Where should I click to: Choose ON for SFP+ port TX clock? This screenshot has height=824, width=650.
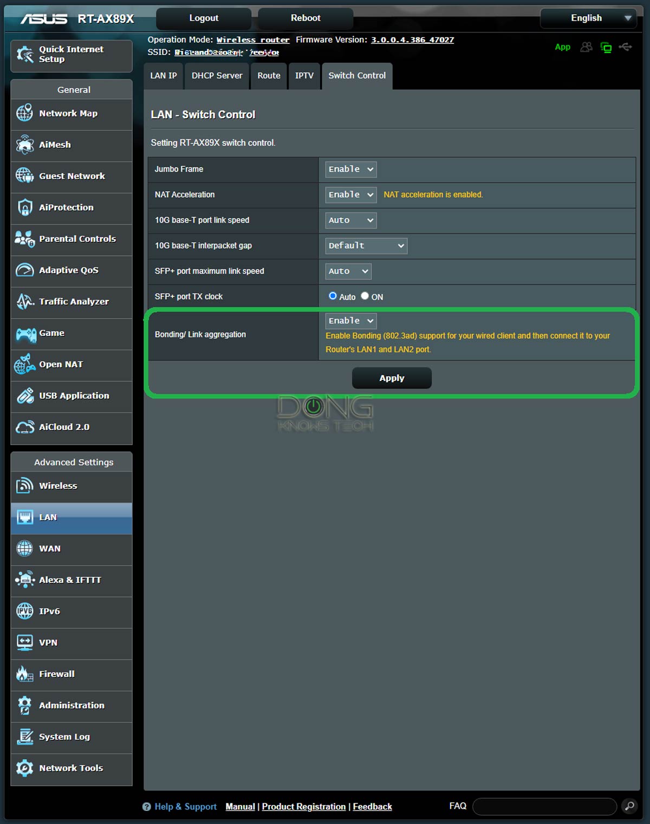pos(365,296)
